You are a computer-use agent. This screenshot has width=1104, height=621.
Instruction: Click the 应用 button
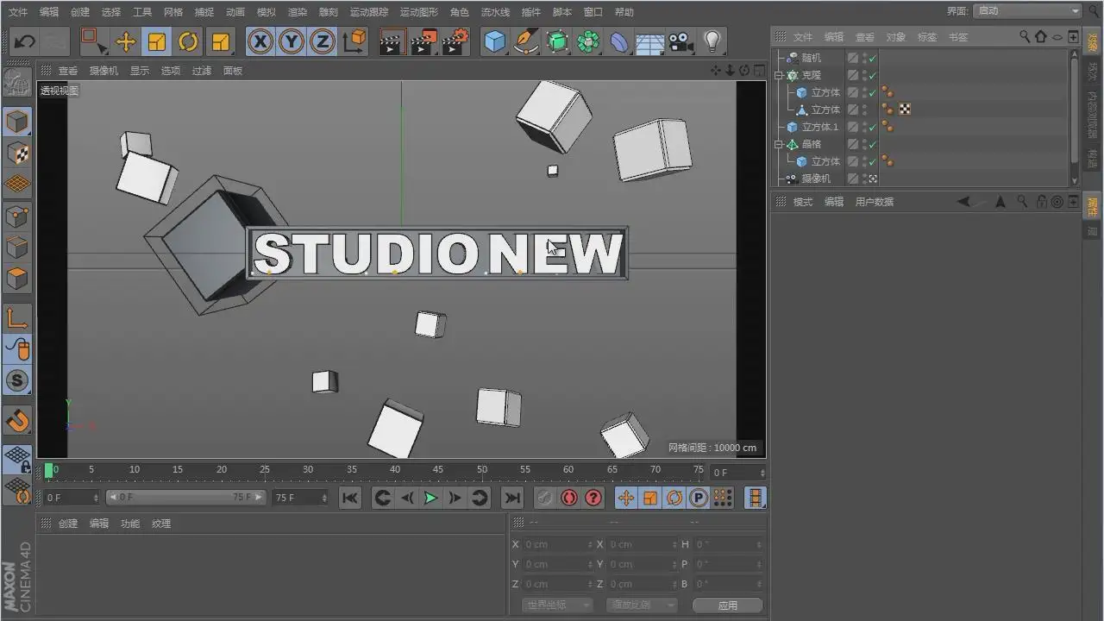tap(727, 605)
